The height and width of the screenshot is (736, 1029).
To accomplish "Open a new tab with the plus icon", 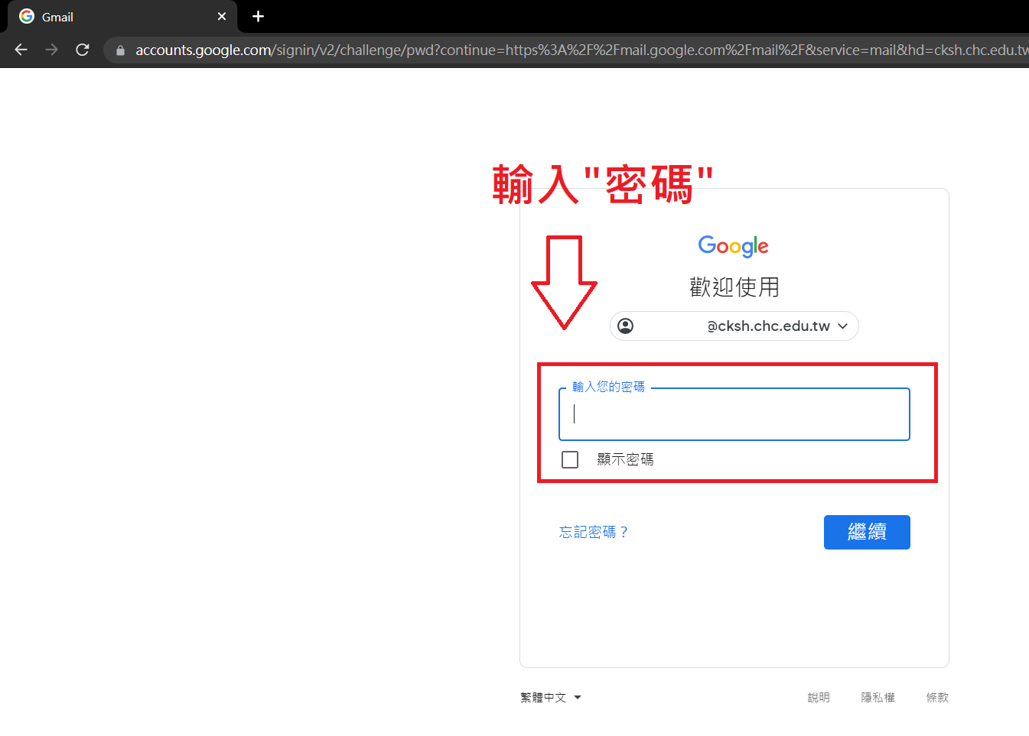I will [258, 16].
